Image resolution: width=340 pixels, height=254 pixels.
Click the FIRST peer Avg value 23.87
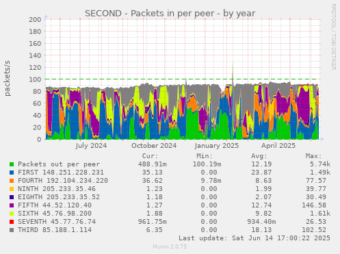coord(261,173)
